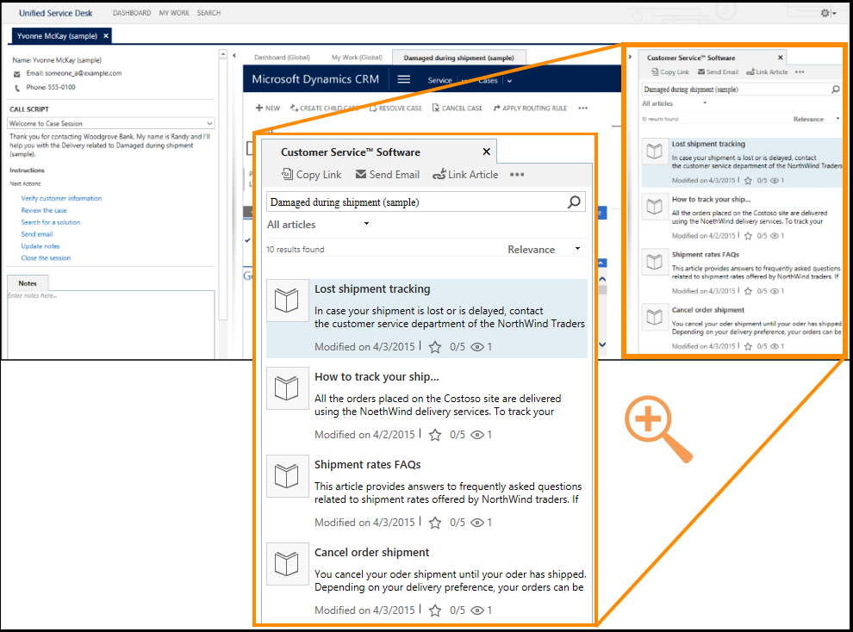
Task: Toggle the right knowledge panel with its arrow
Action: click(630, 57)
